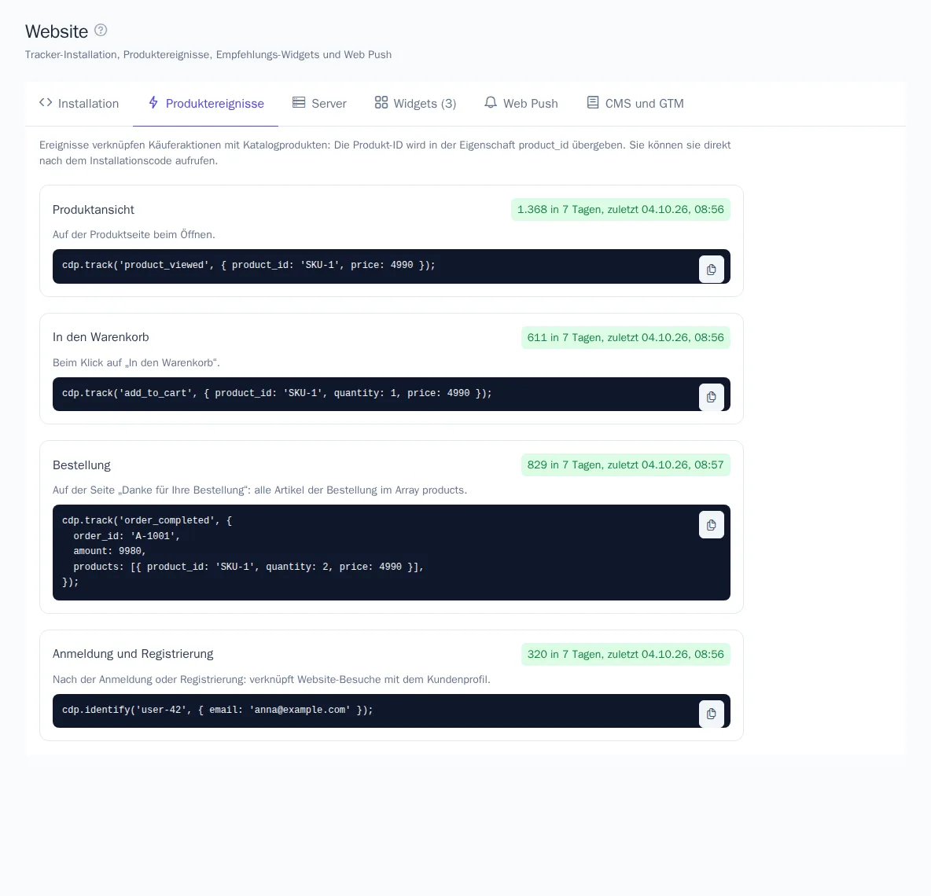This screenshot has height=896, width=931.
Task: Switch to the Installation tab
Action: point(79,103)
